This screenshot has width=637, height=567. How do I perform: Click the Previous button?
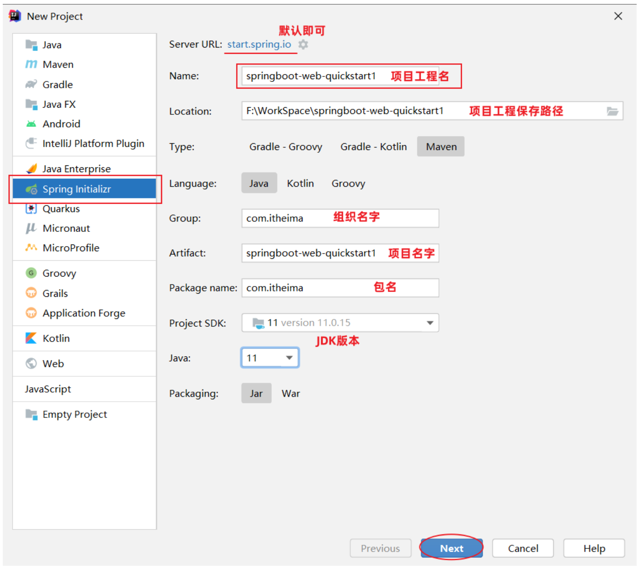[380, 548]
